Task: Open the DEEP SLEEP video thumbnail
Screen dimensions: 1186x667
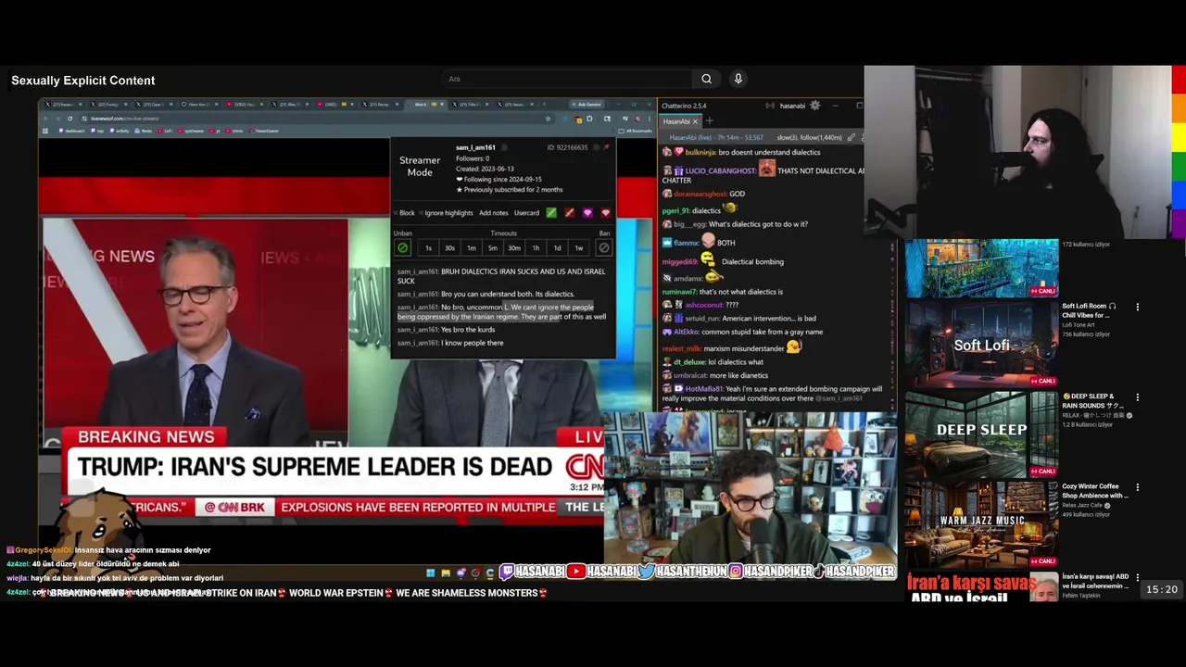Action: 981,433
